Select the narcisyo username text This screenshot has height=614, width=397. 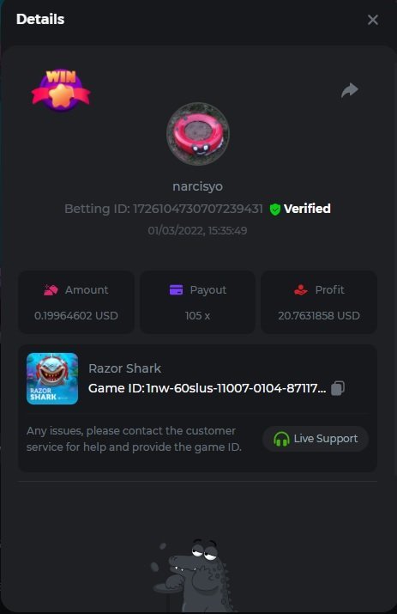tap(198, 186)
